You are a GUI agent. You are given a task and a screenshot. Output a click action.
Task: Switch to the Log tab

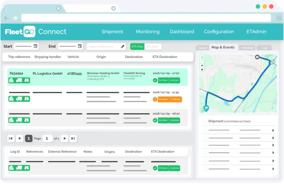pyautogui.click(x=264, y=48)
